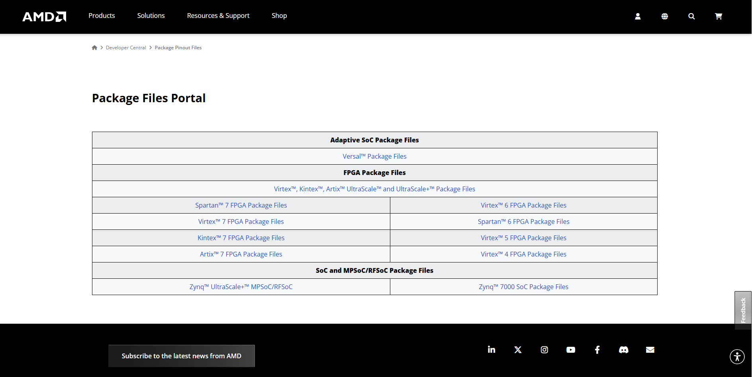Open Zynq 7000 SoC Package Files
Image resolution: width=752 pixels, height=377 pixels.
tap(523, 287)
